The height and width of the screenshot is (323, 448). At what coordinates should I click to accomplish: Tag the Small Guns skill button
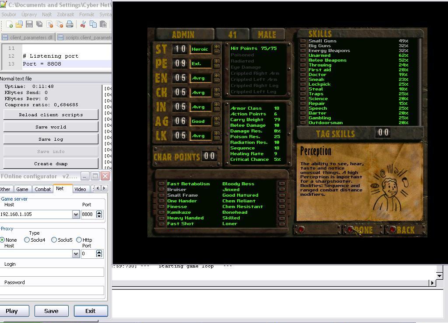click(x=303, y=41)
